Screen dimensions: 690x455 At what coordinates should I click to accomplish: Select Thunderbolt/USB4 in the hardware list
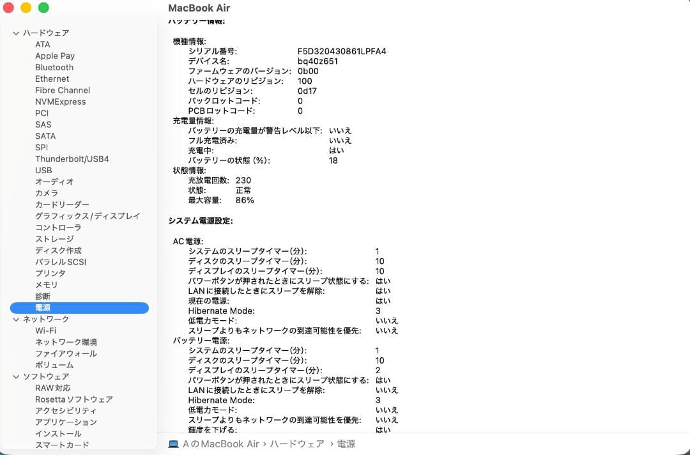(x=70, y=158)
